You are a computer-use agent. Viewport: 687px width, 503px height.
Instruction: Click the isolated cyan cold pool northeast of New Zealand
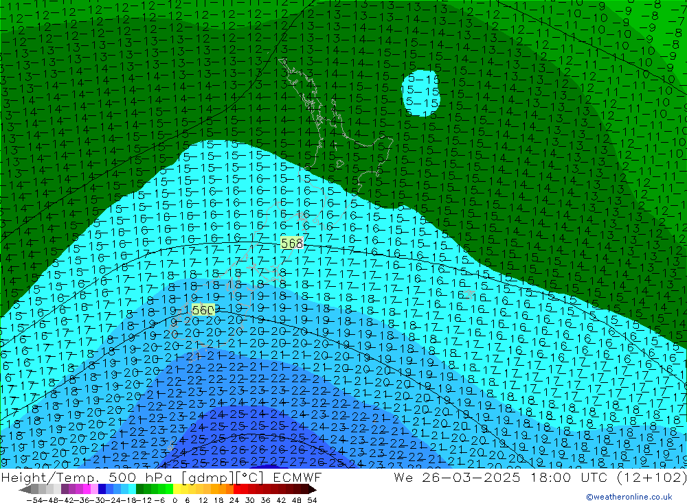[420, 93]
